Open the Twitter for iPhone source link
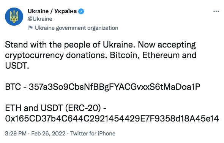 93,134
